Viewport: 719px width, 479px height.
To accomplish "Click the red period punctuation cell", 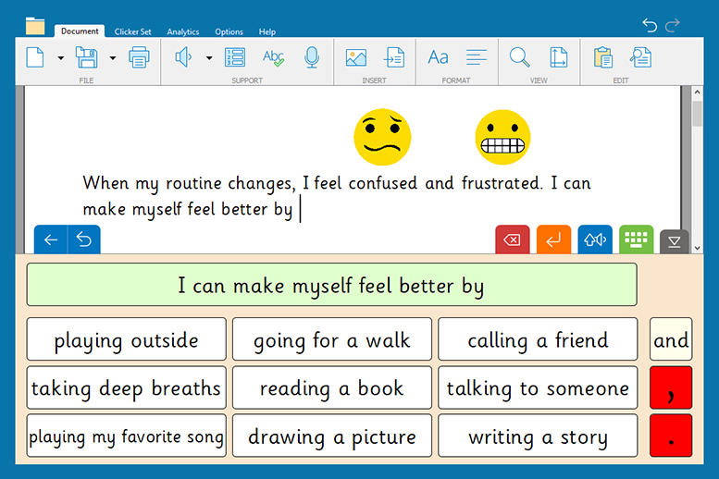I will coord(671,436).
